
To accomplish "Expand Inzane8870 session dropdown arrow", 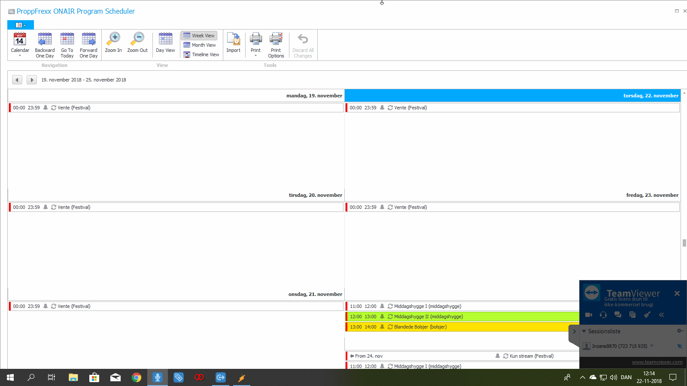I will pos(652,346).
